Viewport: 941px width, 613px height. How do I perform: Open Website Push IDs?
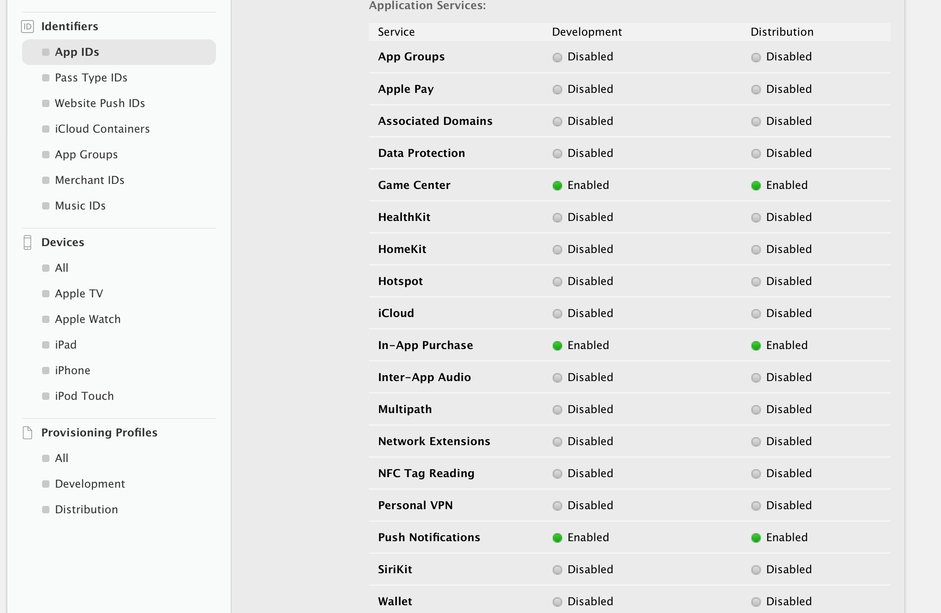[99, 103]
